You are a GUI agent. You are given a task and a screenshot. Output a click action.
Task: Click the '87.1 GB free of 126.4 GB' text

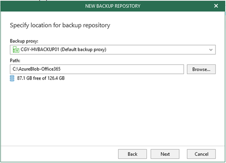tap(41, 78)
